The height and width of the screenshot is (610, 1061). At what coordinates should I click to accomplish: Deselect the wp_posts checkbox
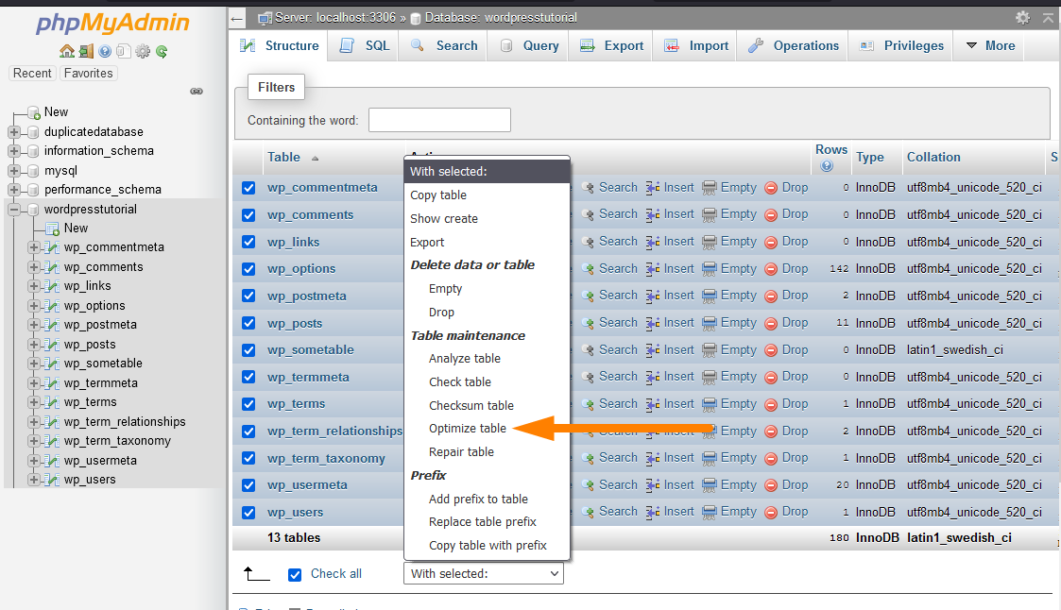click(x=248, y=323)
